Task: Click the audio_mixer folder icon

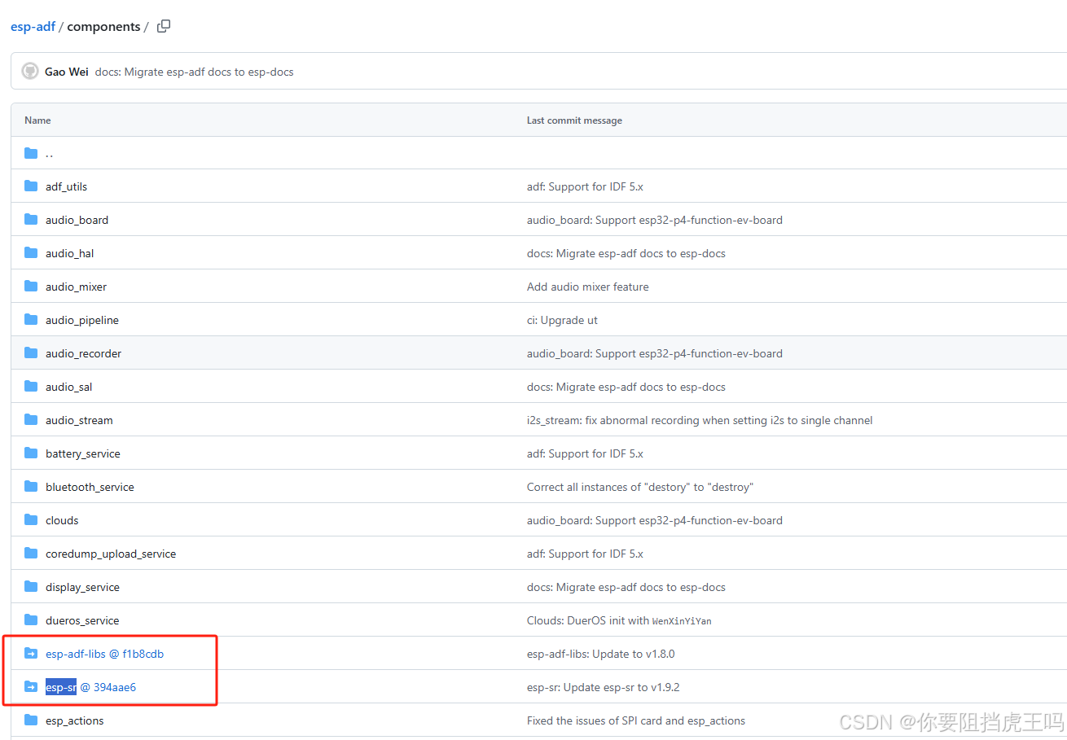Action: (x=31, y=287)
